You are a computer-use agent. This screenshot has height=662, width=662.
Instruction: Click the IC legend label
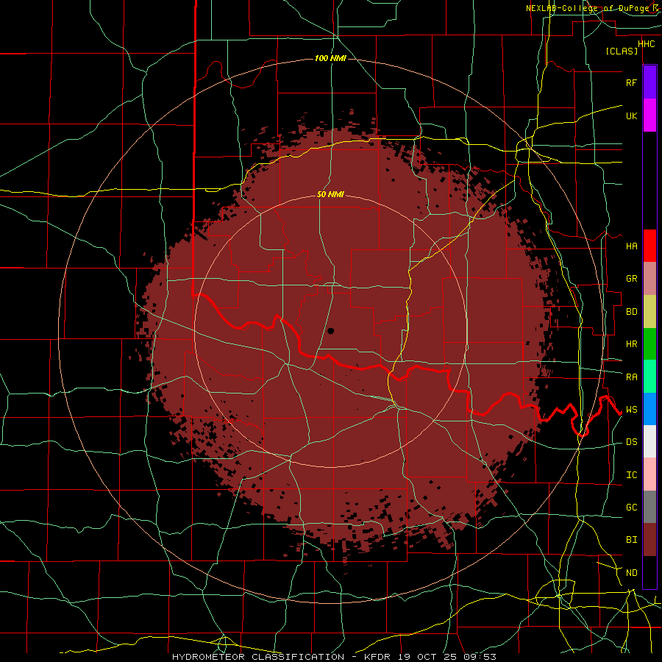tap(631, 475)
